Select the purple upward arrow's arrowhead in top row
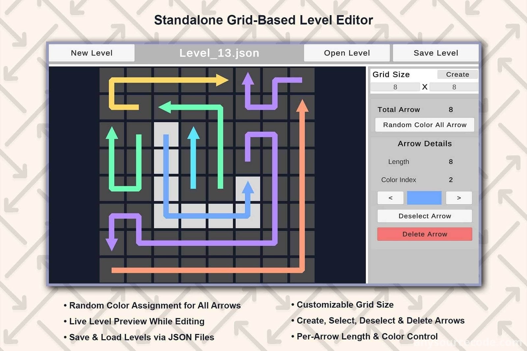The width and height of the screenshot is (527, 351). (248, 79)
